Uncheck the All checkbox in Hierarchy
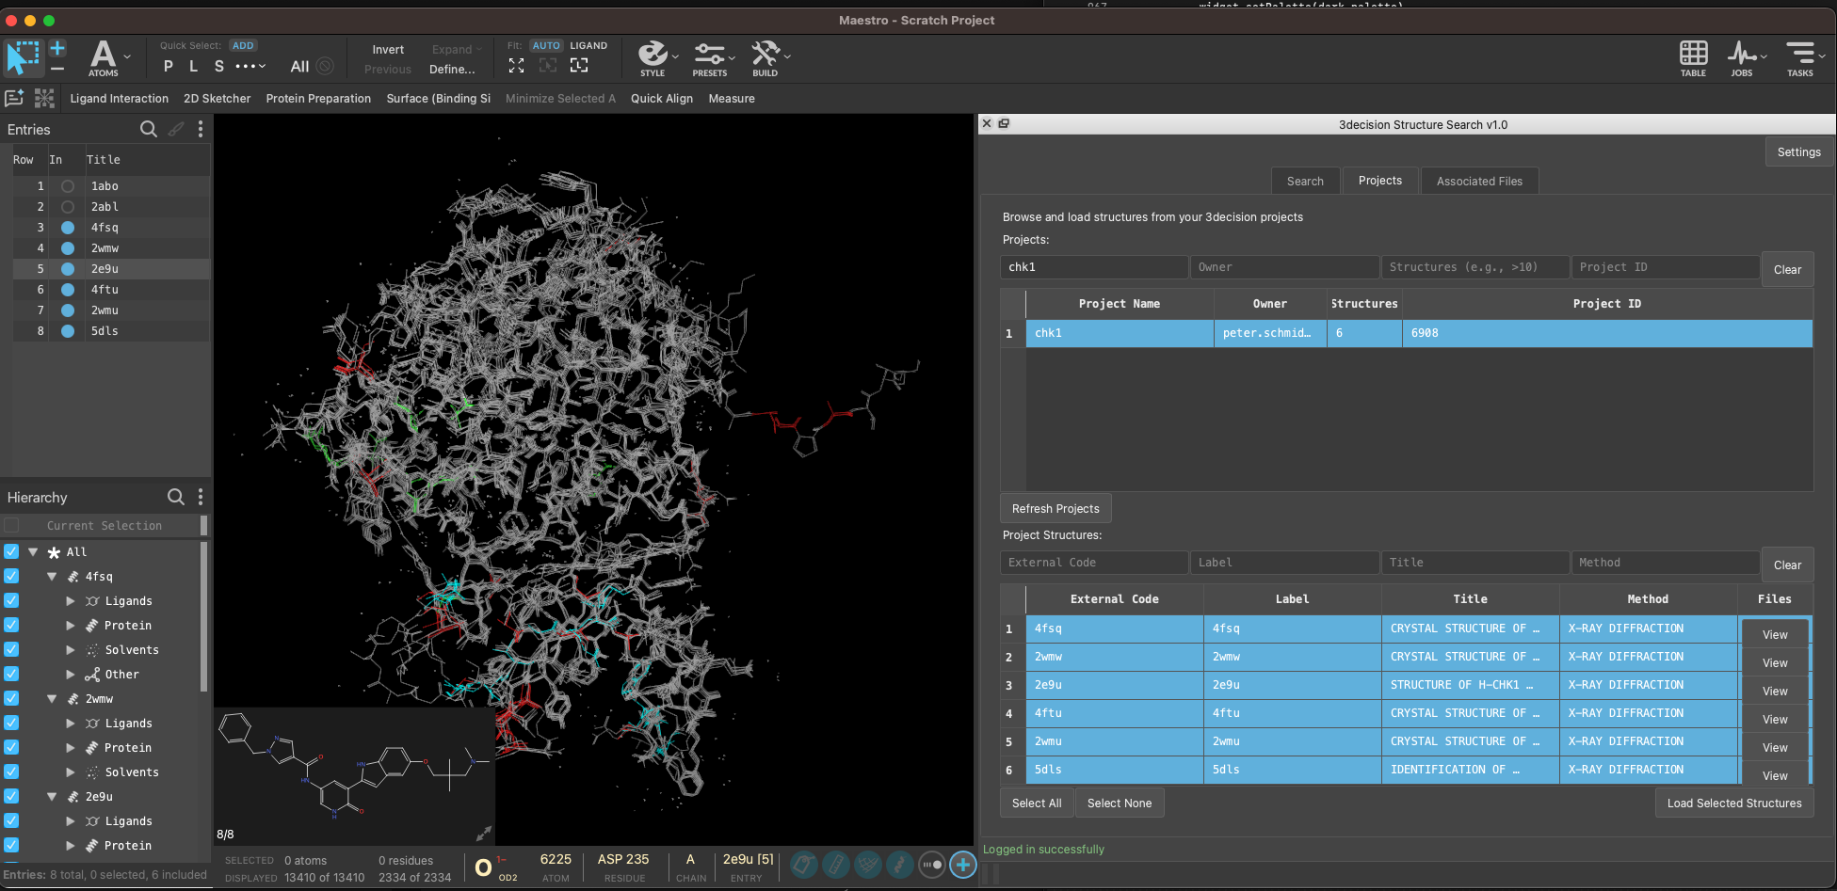1837x891 pixels. coord(11,551)
